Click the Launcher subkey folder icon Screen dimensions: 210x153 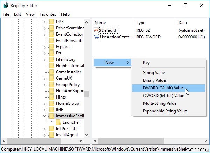click(x=58, y=122)
